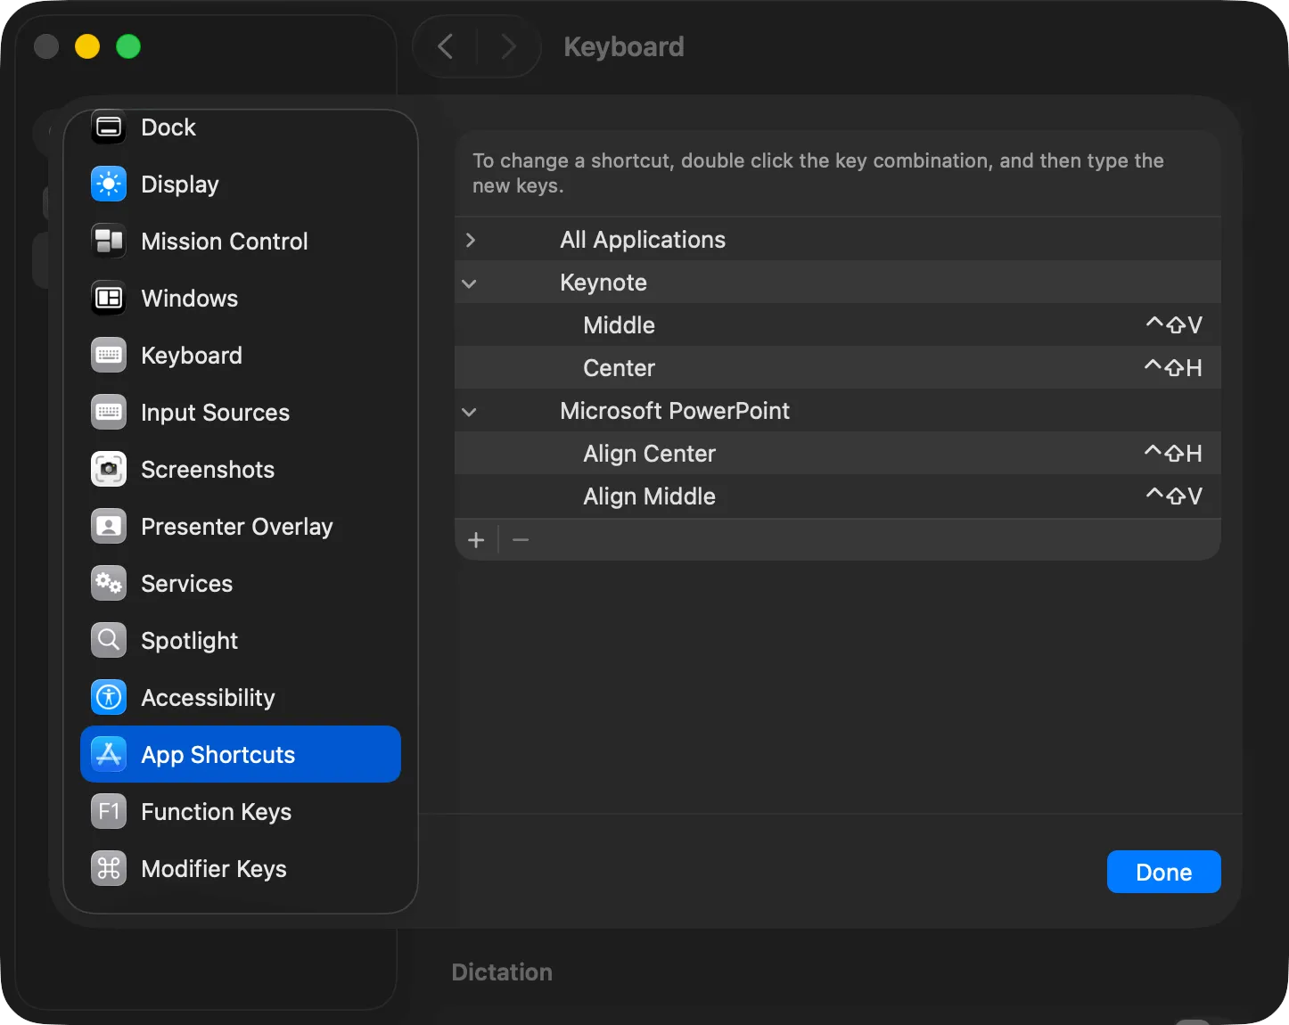Select the Windows sidebar item
The image size is (1289, 1025).
click(189, 299)
